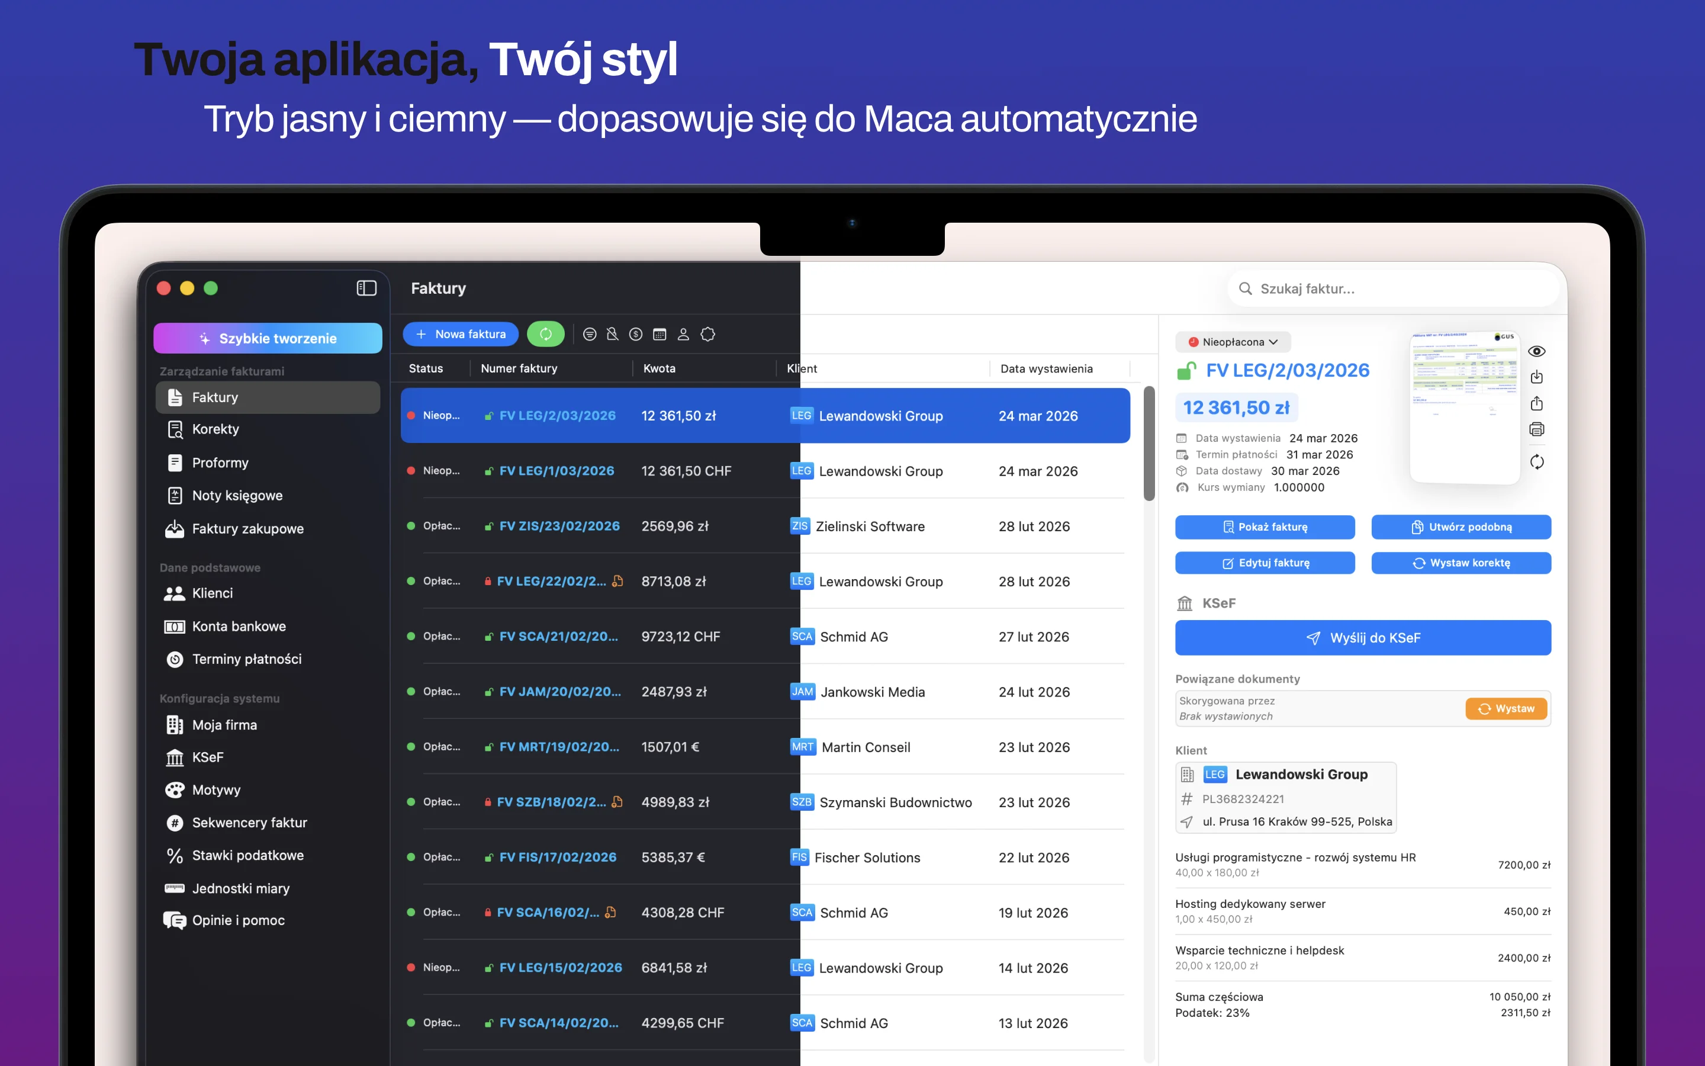Click the red lock icon on FV LEG/22/02 row
The width and height of the screenshot is (1705, 1066).
click(x=488, y=582)
